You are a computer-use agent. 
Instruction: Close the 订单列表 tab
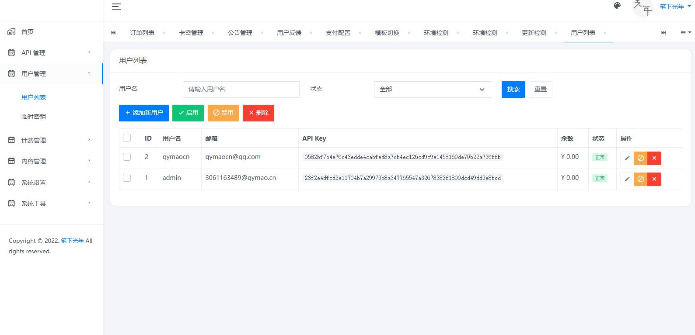tap(164, 33)
